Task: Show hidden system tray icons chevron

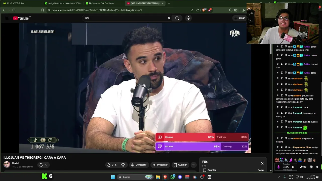Action: click(279, 177)
